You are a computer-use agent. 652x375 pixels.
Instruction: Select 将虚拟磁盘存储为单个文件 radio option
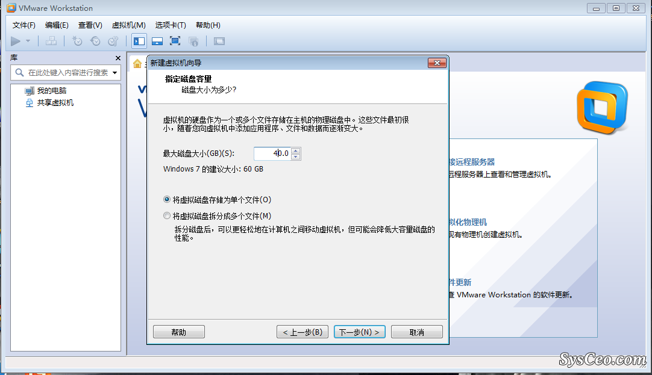click(167, 200)
